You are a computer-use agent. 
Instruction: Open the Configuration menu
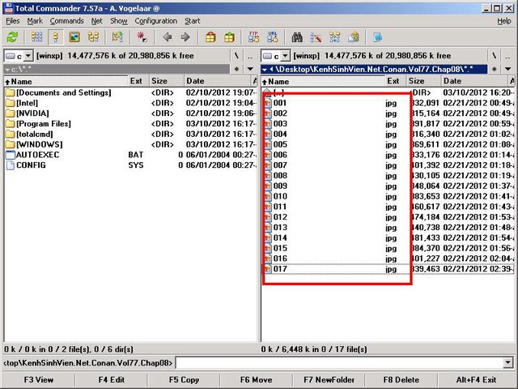[x=155, y=20]
